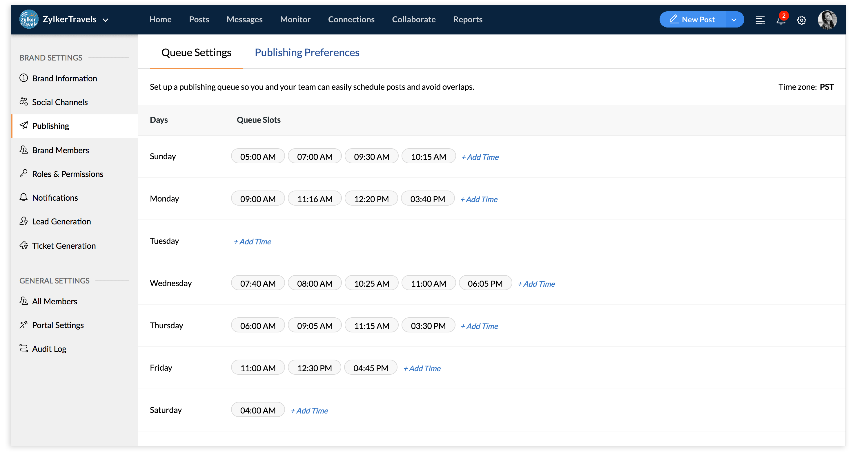Click the New Post button
Viewport: 855px width, 452px height.
click(x=692, y=20)
